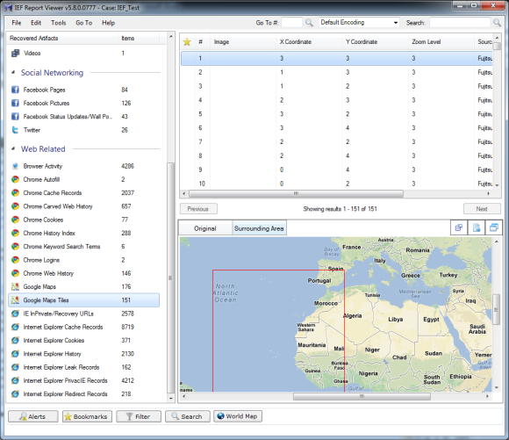Image resolution: width=509 pixels, height=440 pixels.
Task: Select the Internet Explorer Leak Records row
Action: (83, 367)
